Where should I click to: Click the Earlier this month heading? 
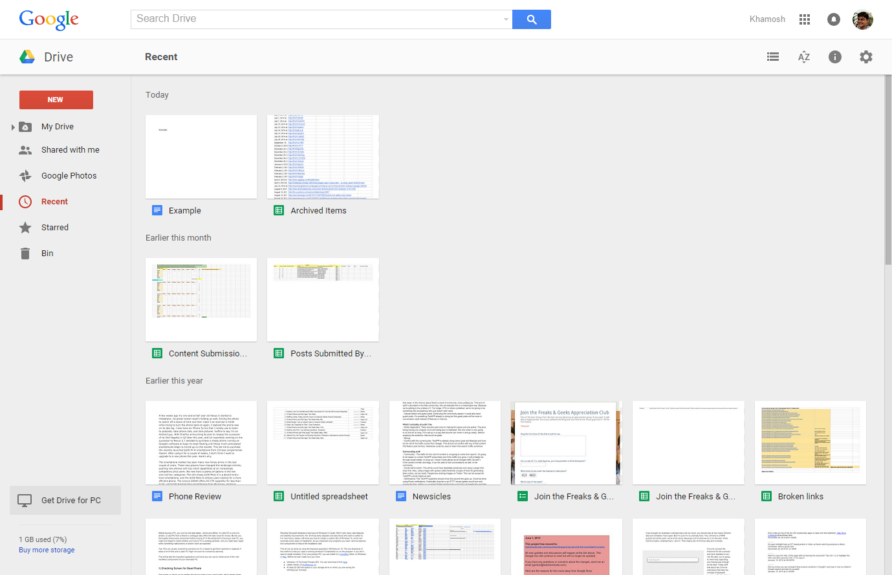pyautogui.click(x=179, y=238)
